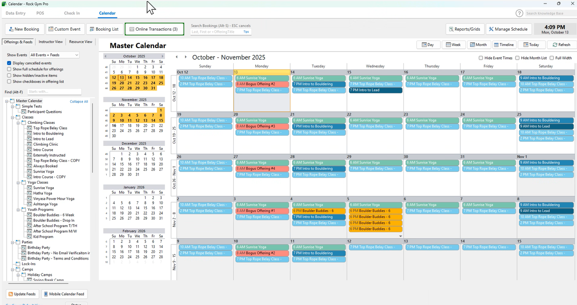The width and height of the screenshot is (577, 305).
Task: Collapse the Simple Tests node
Action: 12,106
